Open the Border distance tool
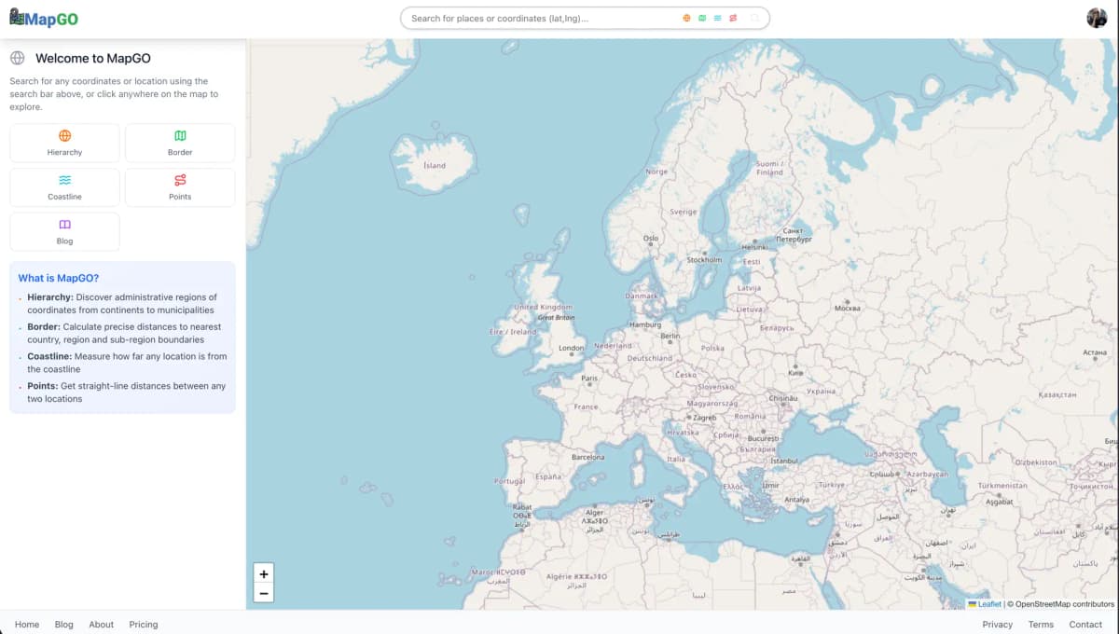 tap(179, 142)
